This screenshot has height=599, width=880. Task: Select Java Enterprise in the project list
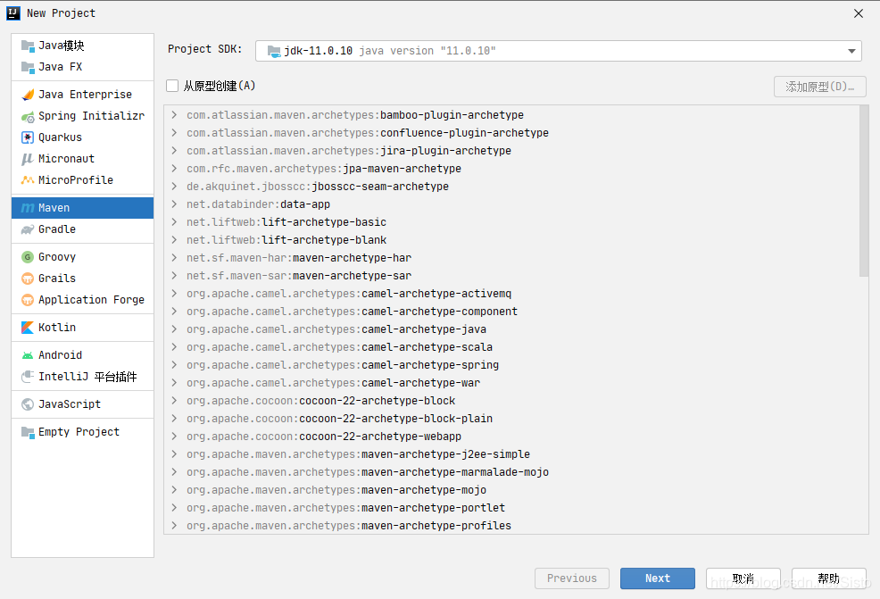pos(84,95)
